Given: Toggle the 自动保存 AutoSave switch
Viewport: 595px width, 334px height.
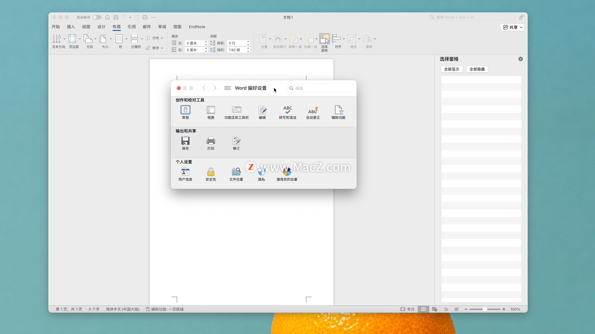Looking at the screenshot, I should (97, 17).
